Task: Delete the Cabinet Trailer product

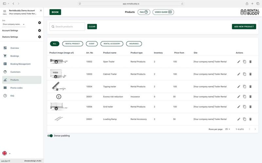Action: [x=250, y=74]
